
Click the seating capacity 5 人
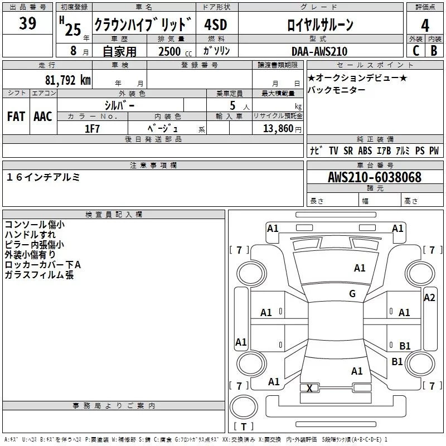click(x=240, y=105)
